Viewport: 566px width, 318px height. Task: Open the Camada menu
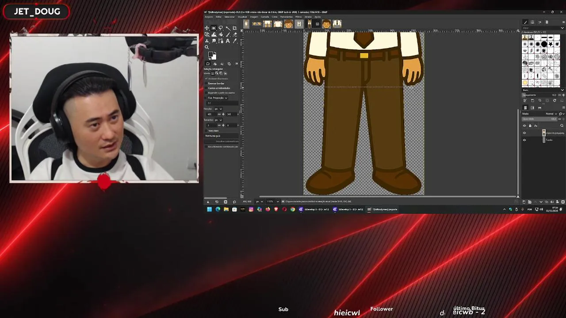click(x=265, y=17)
